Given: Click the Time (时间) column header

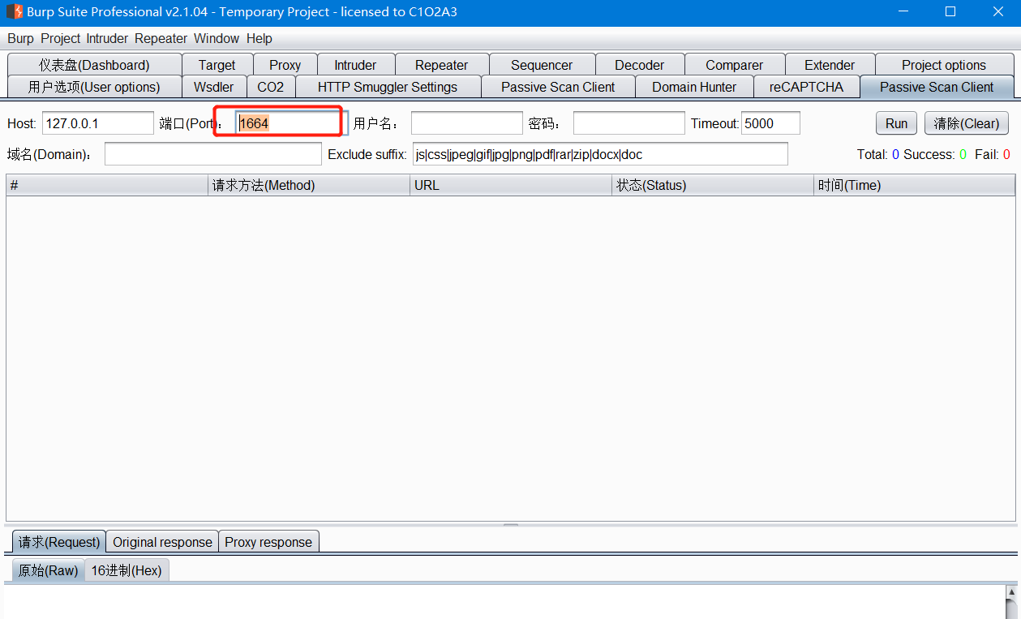Looking at the screenshot, I should click(x=915, y=185).
